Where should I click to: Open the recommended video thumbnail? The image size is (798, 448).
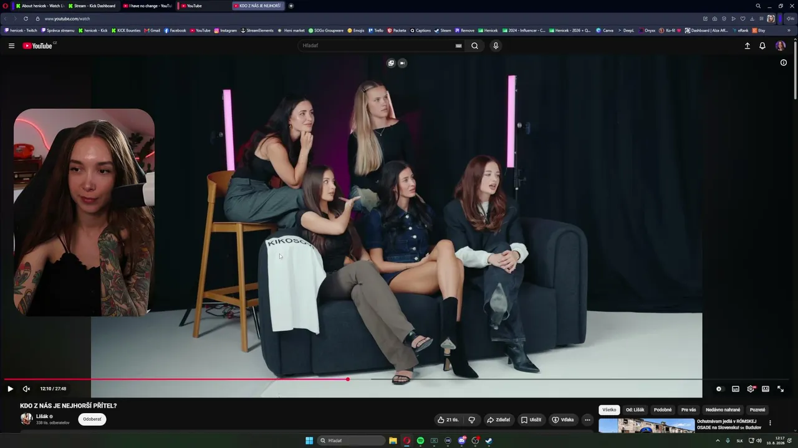647,426
